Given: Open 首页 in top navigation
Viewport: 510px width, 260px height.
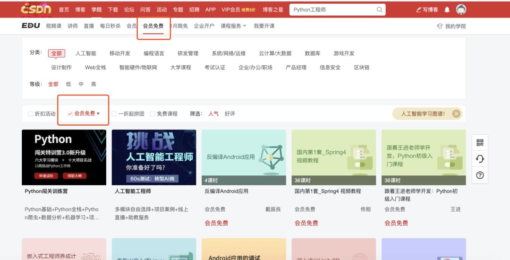Looking at the screenshot, I should click(64, 10).
